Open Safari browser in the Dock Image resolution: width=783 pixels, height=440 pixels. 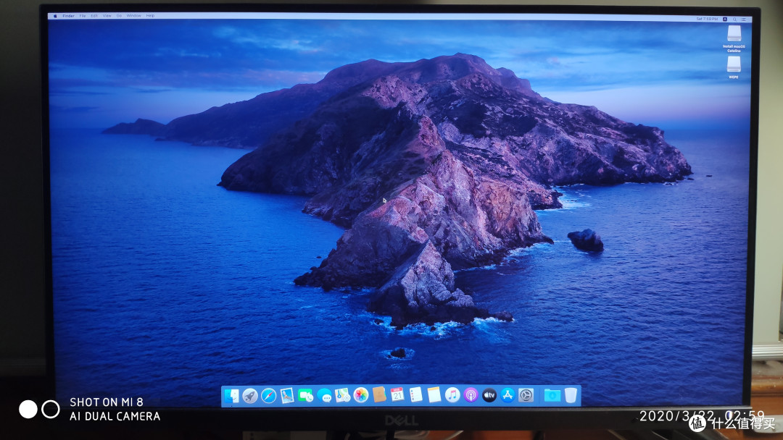tap(269, 396)
